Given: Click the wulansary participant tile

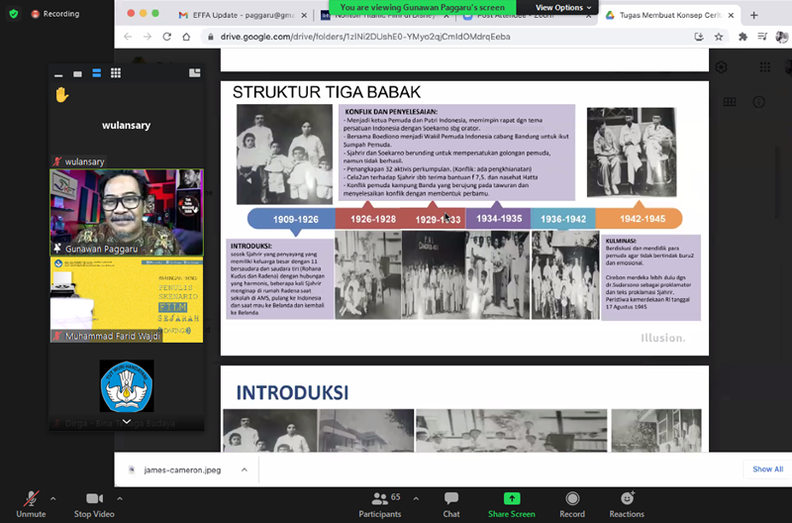Looking at the screenshot, I should pos(127,126).
